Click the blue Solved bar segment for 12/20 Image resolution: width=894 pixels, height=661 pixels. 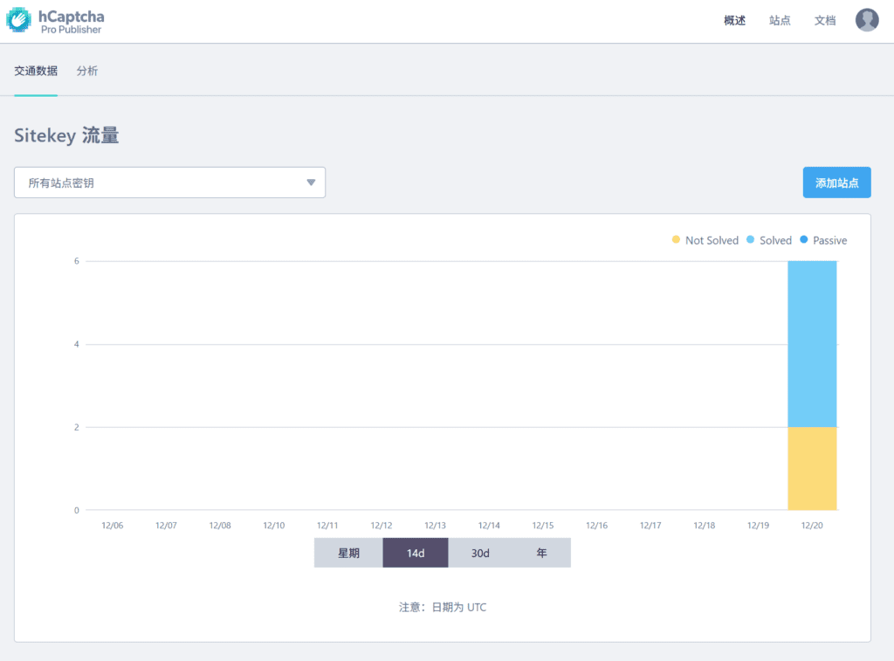click(x=812, y=343)
